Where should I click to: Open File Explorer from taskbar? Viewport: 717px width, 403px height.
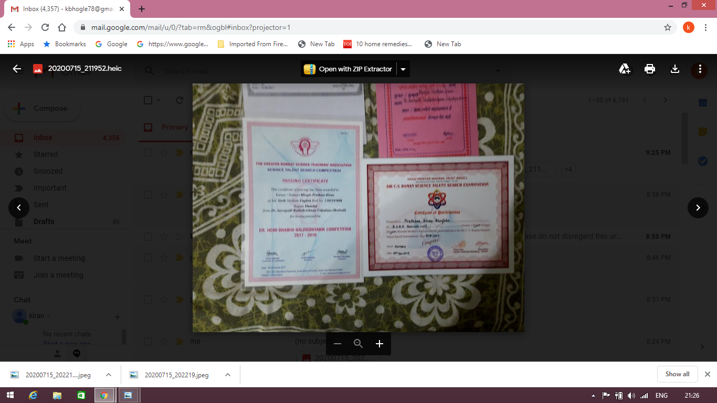[x=57, y=395]
